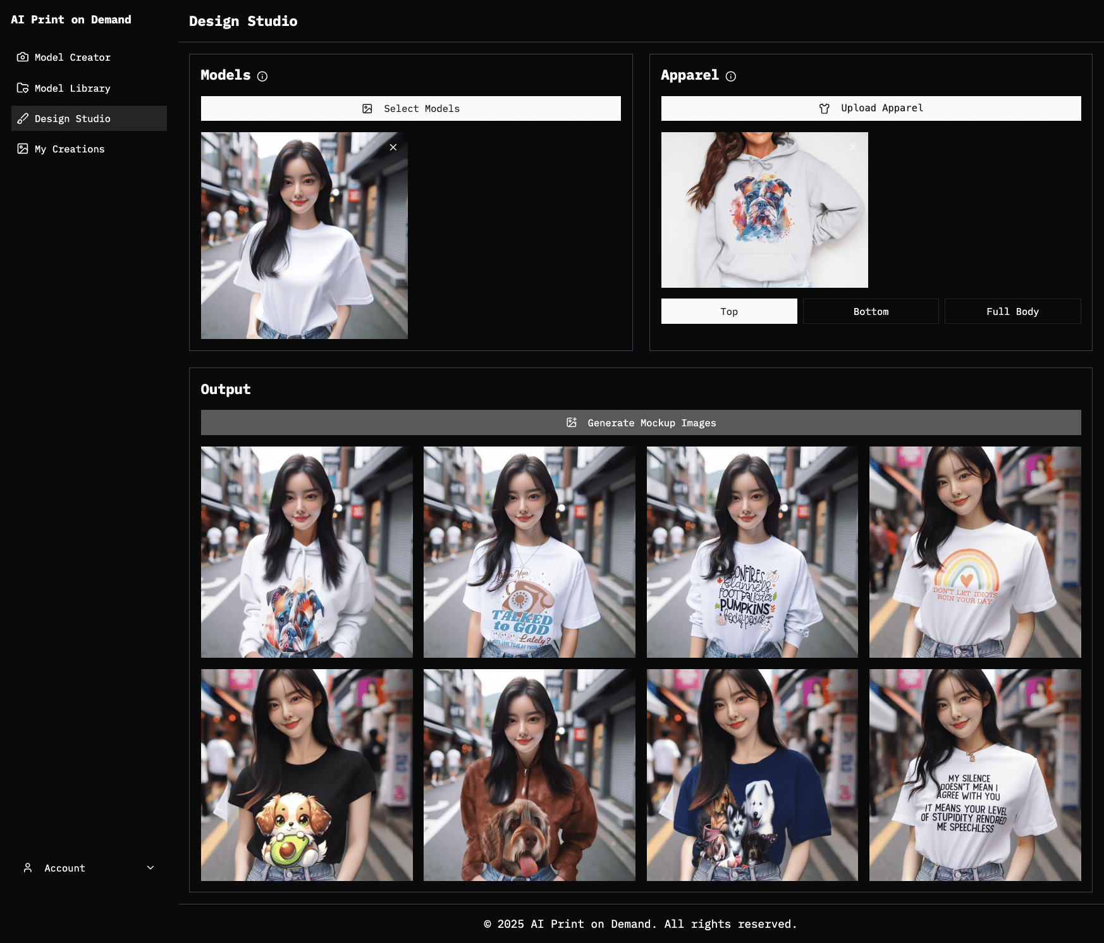Click the Upload Apparel button

click(x=871, y=108)
